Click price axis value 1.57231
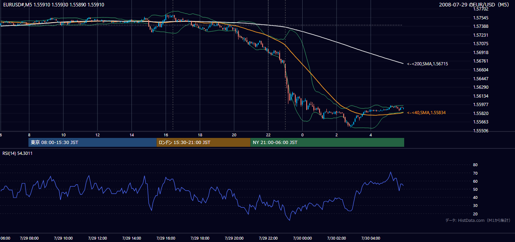This screenshot has height=242, width=515. [x=480, y=35]
